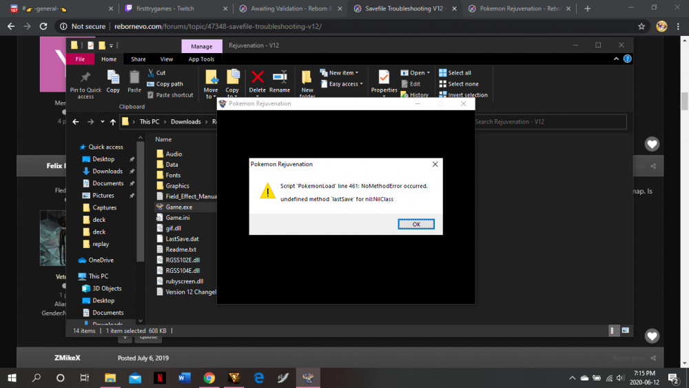The height and width of the screenshot is (388, 689).
Task: Click the browser address bar URL
Action: 218,26
